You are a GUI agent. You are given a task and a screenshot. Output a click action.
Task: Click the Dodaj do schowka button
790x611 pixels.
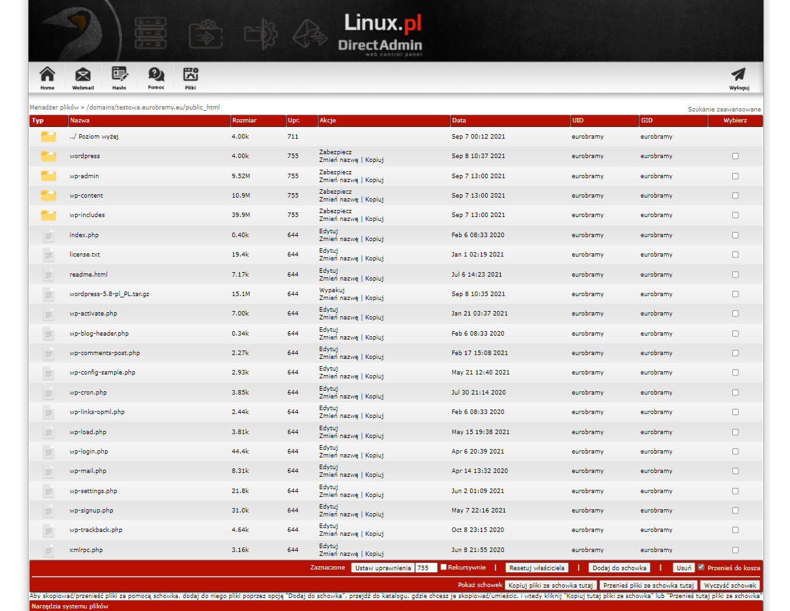[619, 568]
